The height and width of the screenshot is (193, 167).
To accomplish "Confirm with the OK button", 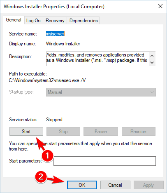I will [x=82, y=185].
